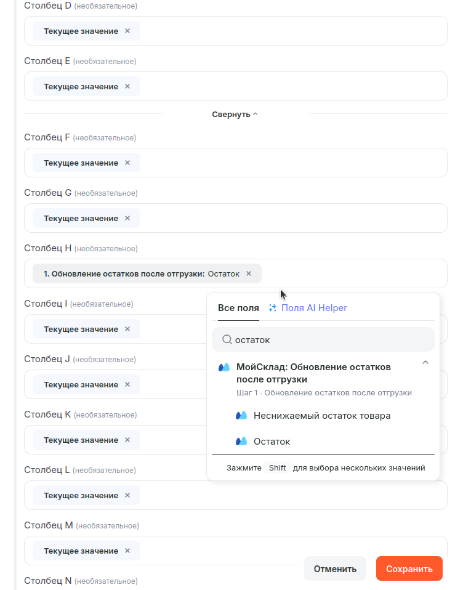Collapse the МойСклад step group chevron
The image size is (463, 590).
tap(425, 363)
